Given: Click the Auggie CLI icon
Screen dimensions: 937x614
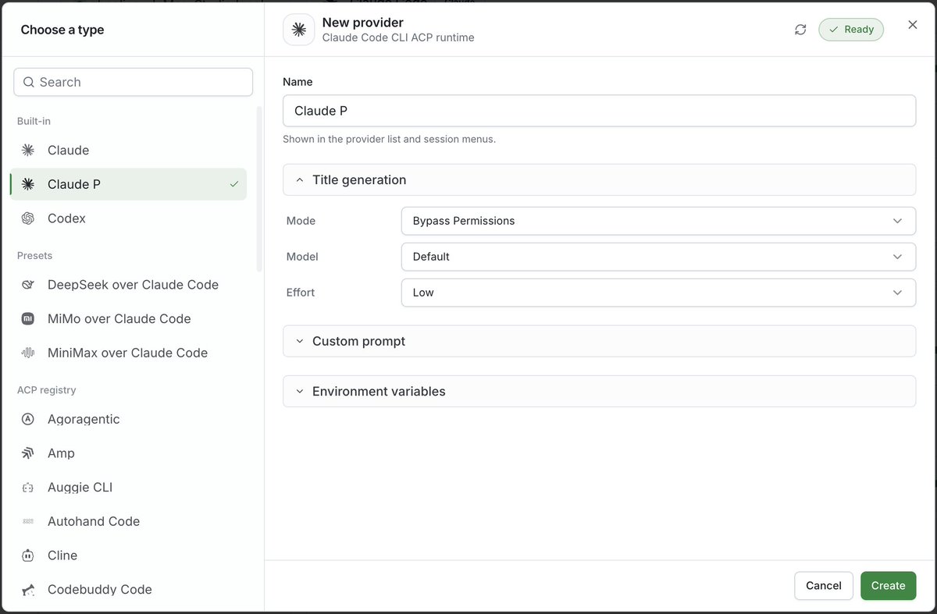Looking at the screenshot, I should pos(28,488).
